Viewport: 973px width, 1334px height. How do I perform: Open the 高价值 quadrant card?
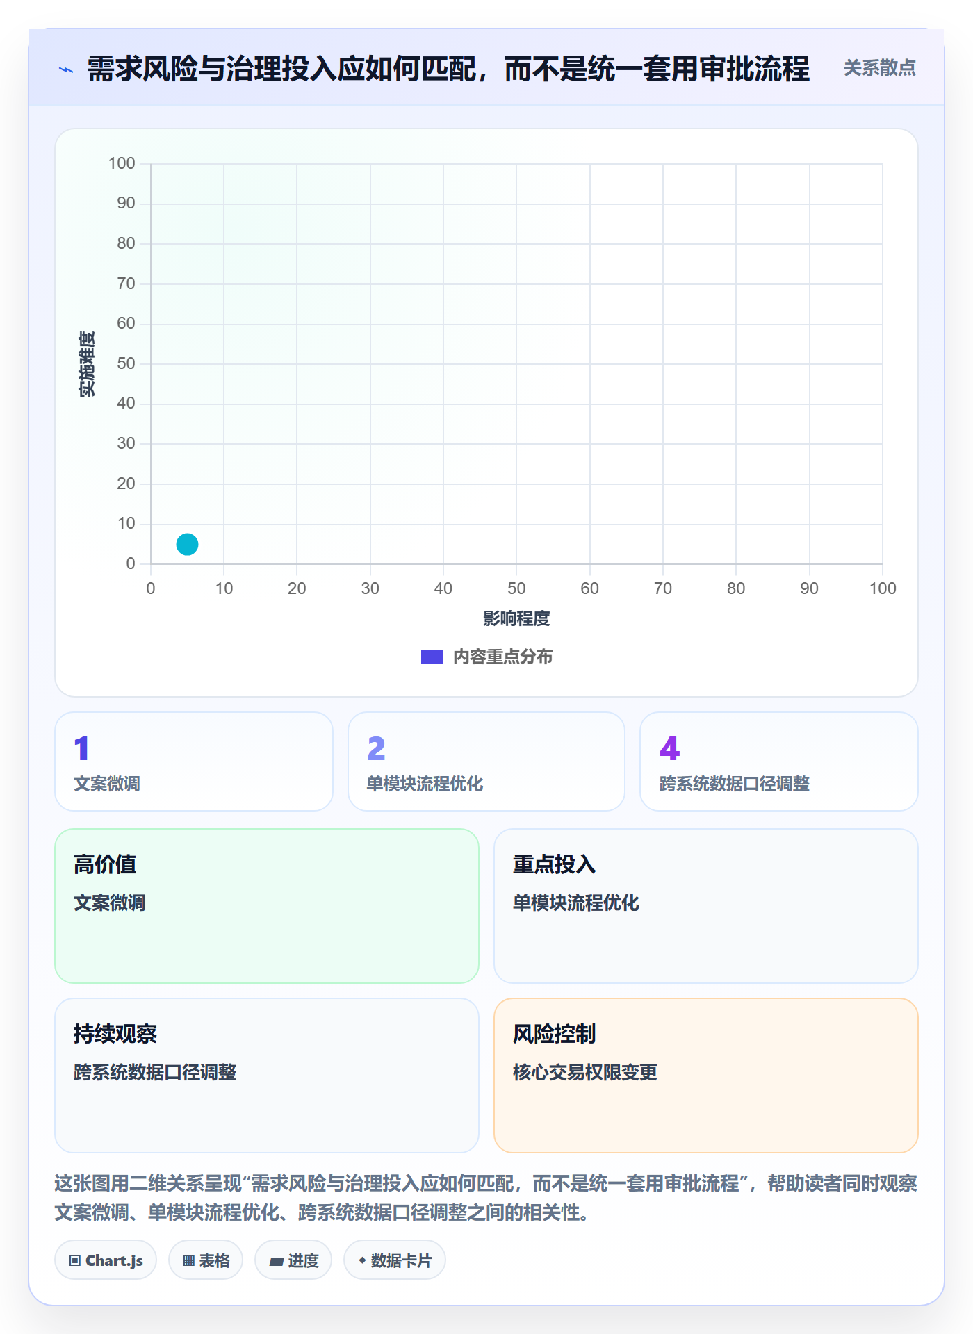tap(267, 906)
